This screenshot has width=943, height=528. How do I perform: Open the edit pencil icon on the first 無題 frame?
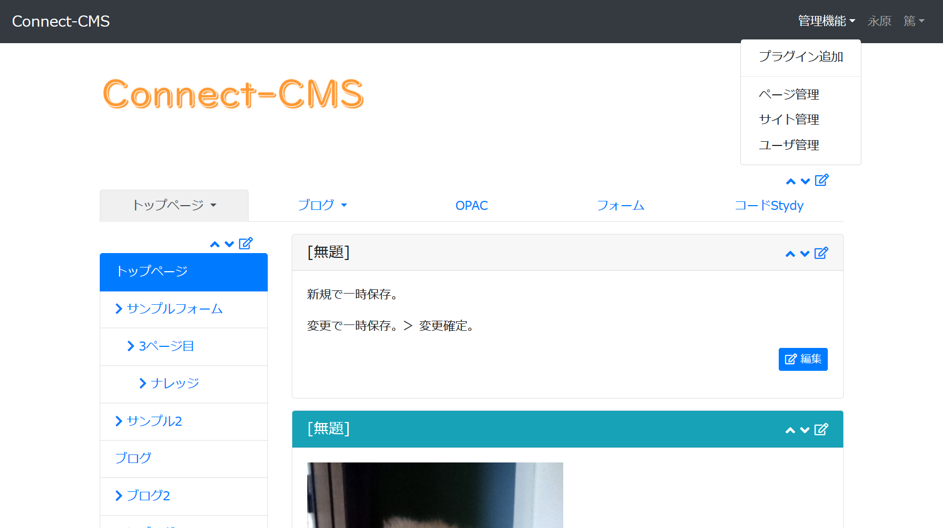point(821,253)
